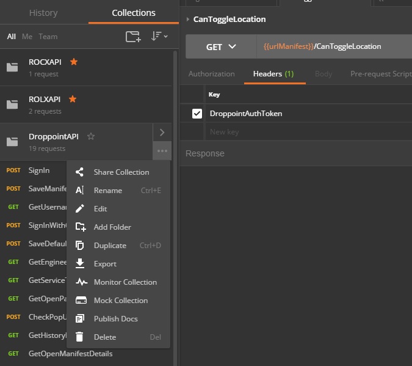Screen dimensions: 412x366
Task: Switch to the History tab
Action: click(x=43, y=13)
